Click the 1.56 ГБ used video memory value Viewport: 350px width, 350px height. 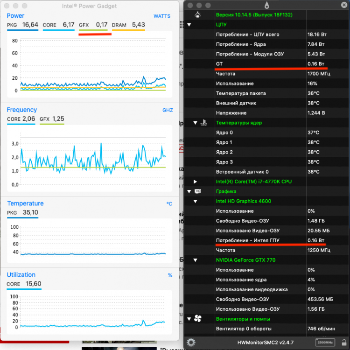(x=316, y=309)
